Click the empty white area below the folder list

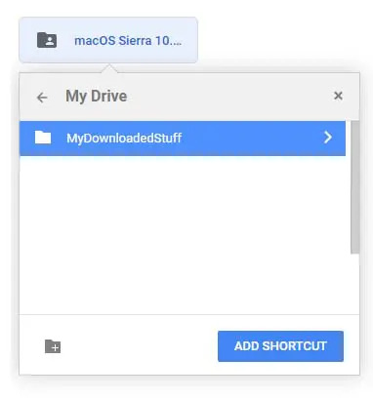pyautogui.click(x=183, y=234)
